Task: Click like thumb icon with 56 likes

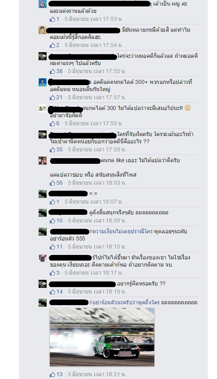Action: [53, 183]
